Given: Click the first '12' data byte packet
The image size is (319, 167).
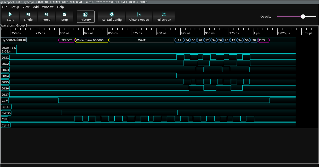Looking at the screenshot, I should tap(179, 40).
